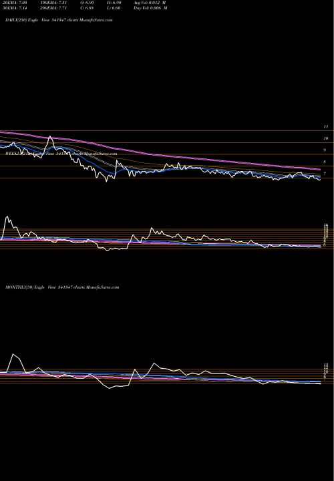Click the 11 price axis label

click(x=326, y=127)
